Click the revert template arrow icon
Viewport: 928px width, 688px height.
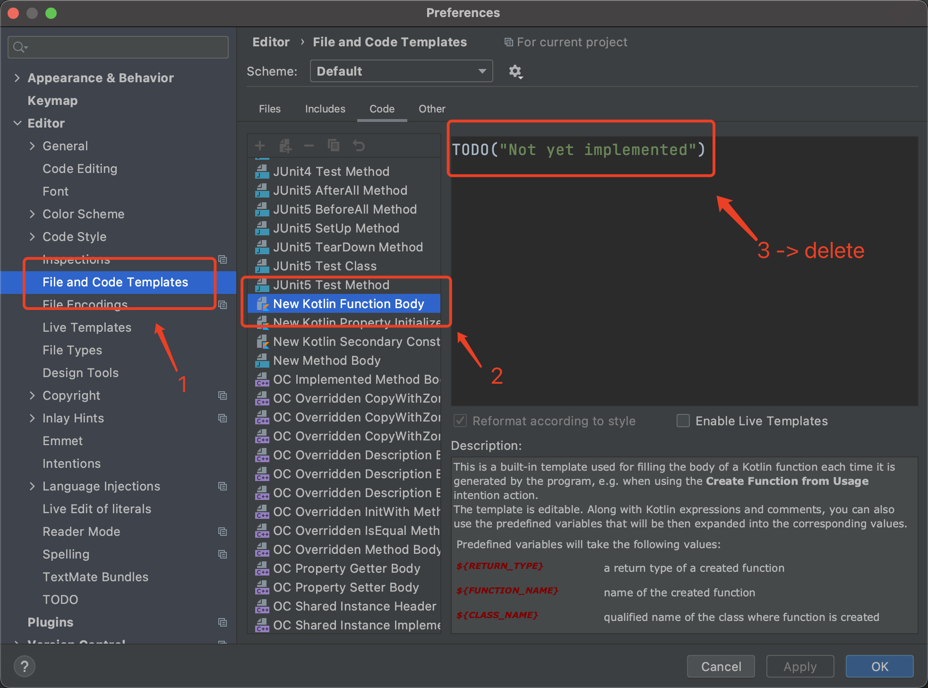[359, 146]
